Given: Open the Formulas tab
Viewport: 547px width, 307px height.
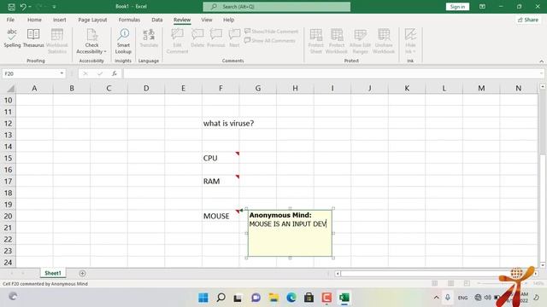Looking at the screenshot, I should coord(129,20).
